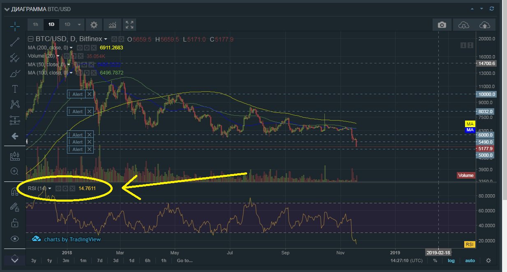Viewport: 507px width, 272px height.
Task: Toggle hide all drawings eye icon
Action: click(x=15, y=239)
